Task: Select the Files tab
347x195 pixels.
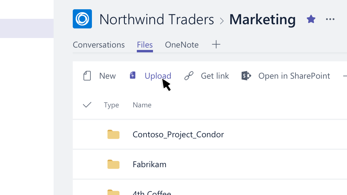Action: [x=145, y=45]
